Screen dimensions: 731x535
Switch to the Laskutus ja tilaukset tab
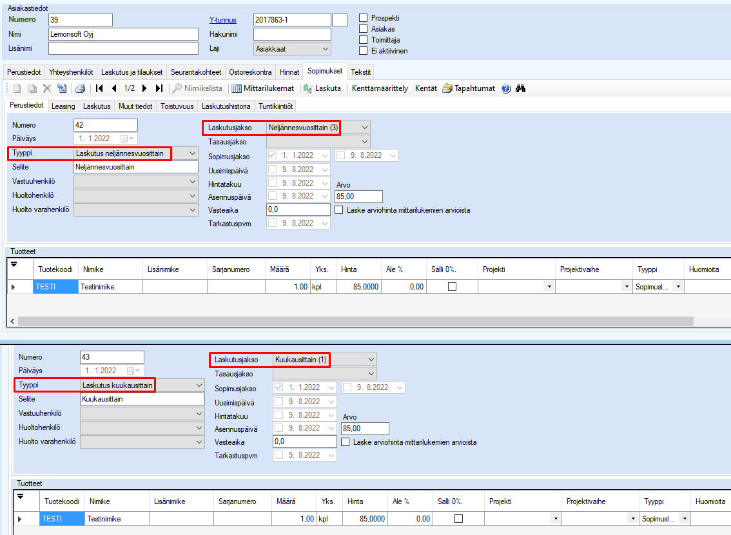click(x=132, y=72)
